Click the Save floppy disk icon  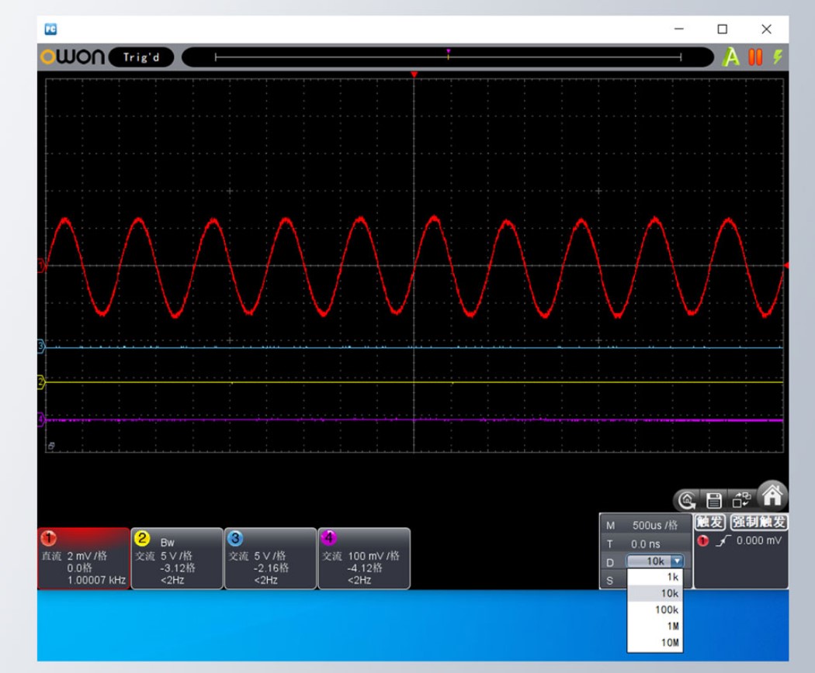pos(713,501)
